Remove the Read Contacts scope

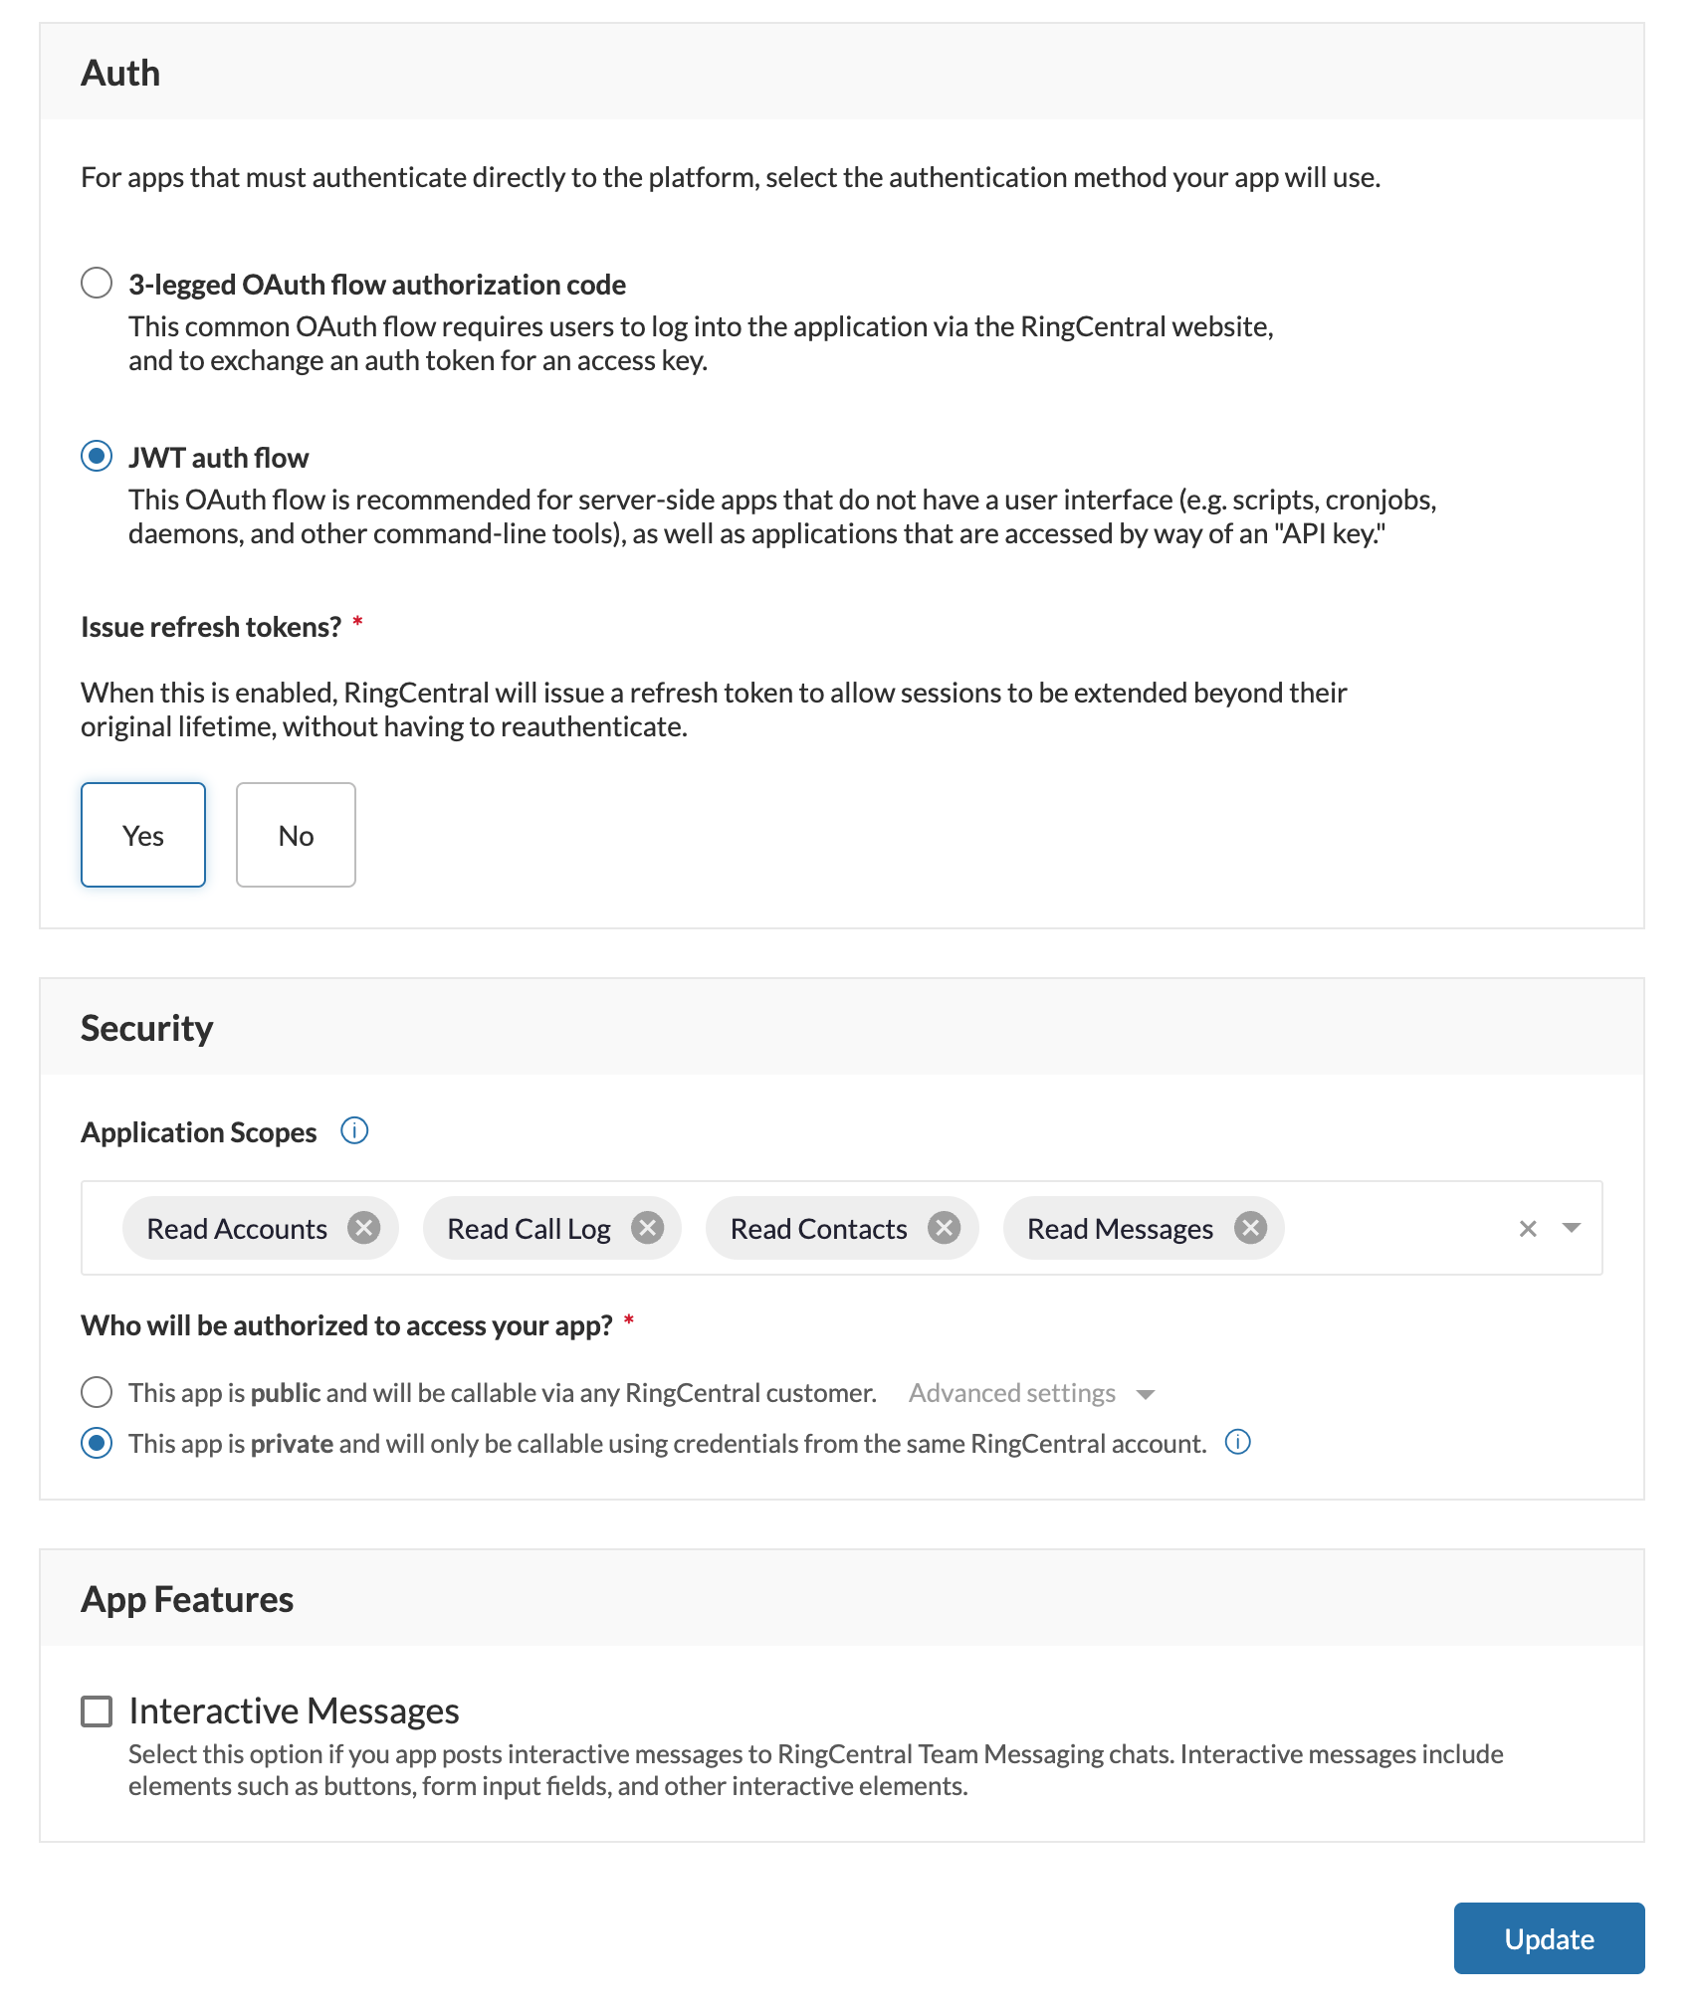[945, 1228]
